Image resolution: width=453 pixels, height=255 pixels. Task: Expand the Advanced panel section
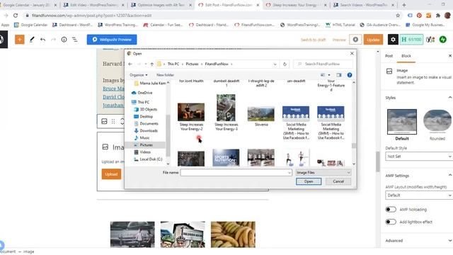click(418, 241)
